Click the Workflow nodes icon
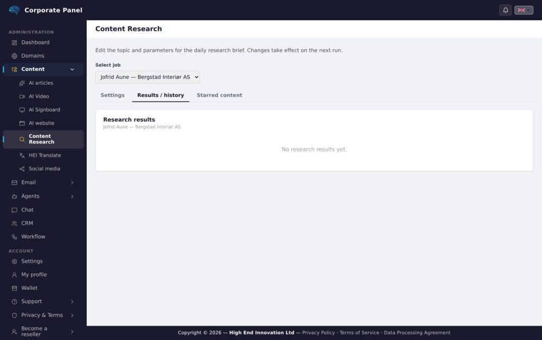542x340 pixels. 14,237
